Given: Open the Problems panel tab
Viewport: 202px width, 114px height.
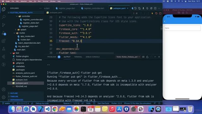Looking at the screenshot, I should [x=52, y=57].
